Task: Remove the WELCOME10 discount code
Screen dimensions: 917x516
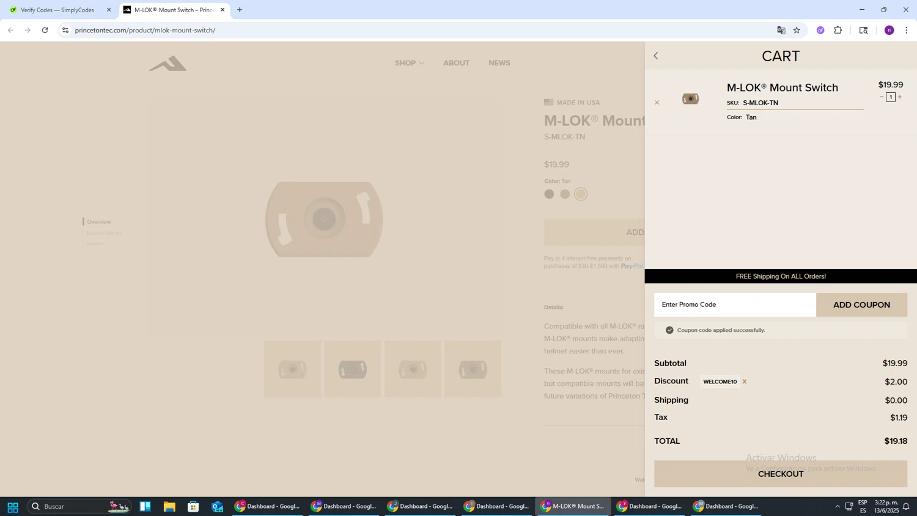Action: tap(744, 381)
